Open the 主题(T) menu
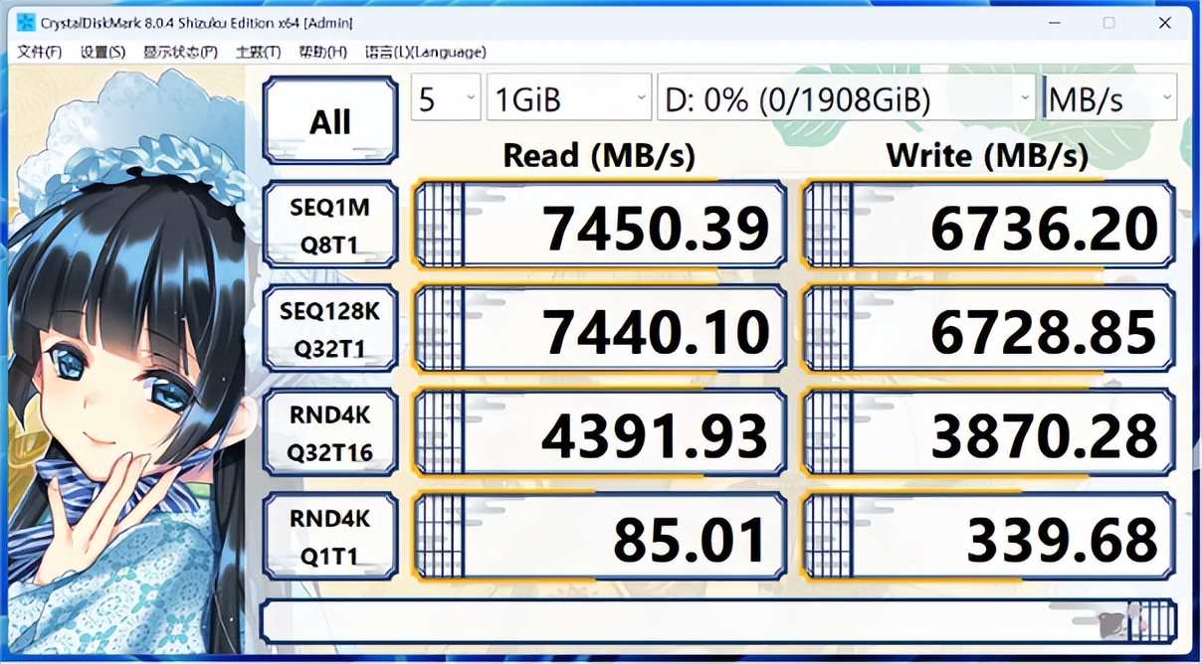Viewport: 1202px width, 664px height. [x=259, y=52]
